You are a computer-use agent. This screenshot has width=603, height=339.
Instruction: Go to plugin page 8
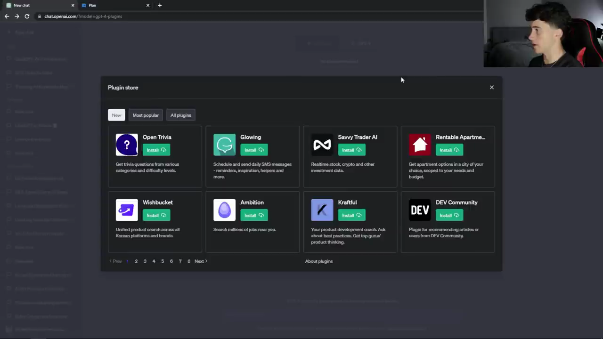pyautogui.click(x=189, y=261)
